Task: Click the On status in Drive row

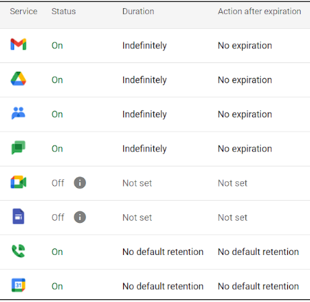Action: (57, 80)
